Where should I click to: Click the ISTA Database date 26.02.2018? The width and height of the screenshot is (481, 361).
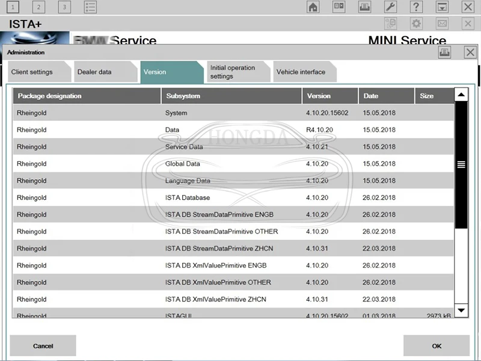tap(379, 197)
